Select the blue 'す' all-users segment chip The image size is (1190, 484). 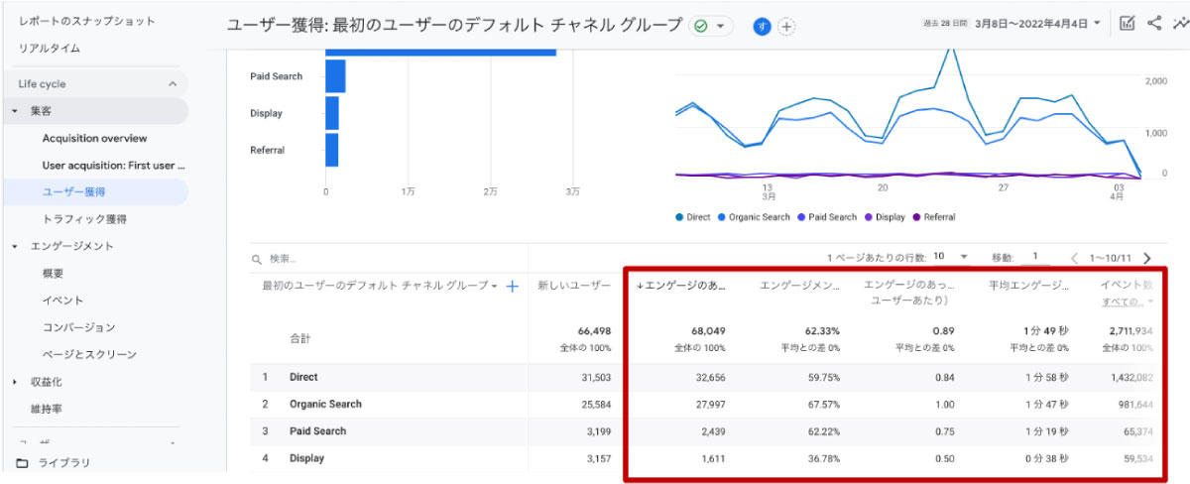[x=762, y=26]
